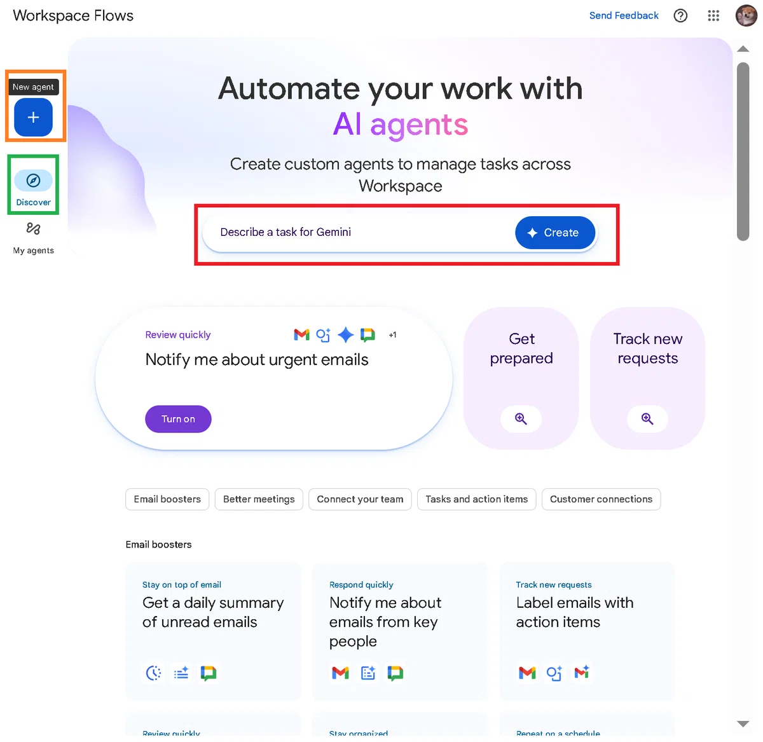Turn on the urgent emails agent
Screen dimensions: 763x742
click(x=178, y=419)
